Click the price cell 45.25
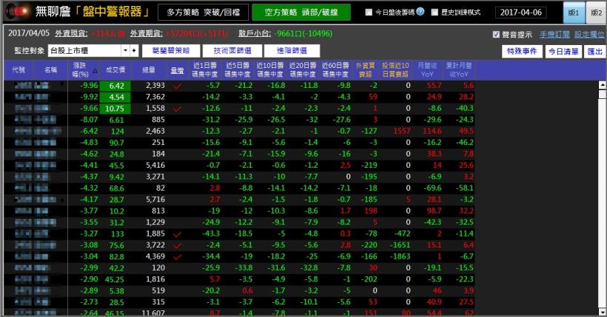Image resolution: width=607 pixels, height=317 pixels. click(114, 279)
